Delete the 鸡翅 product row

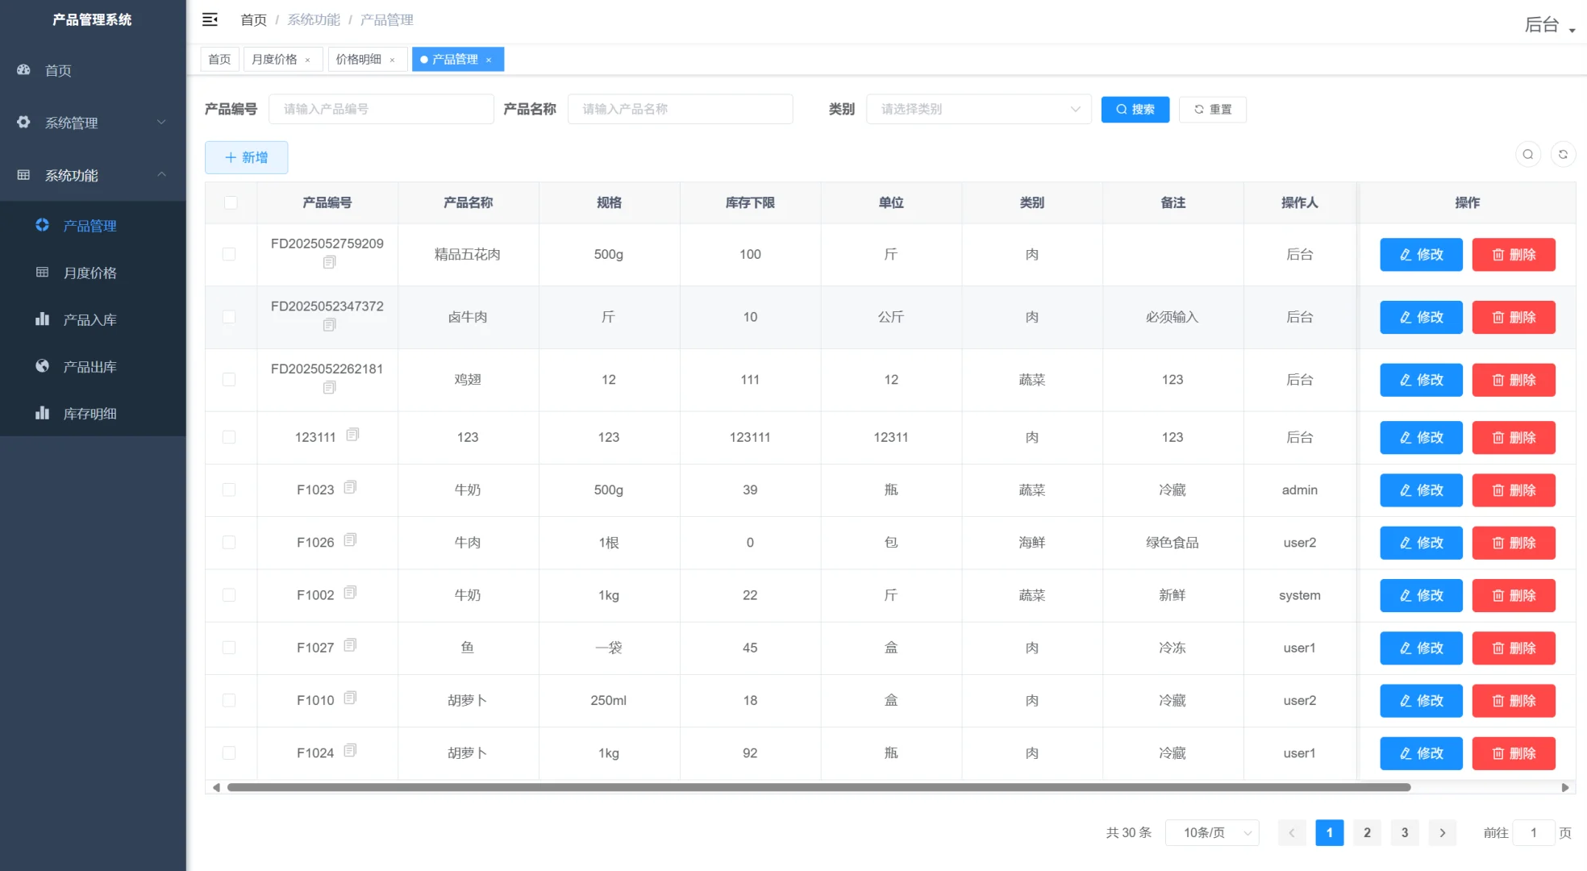pos(1513,380)
